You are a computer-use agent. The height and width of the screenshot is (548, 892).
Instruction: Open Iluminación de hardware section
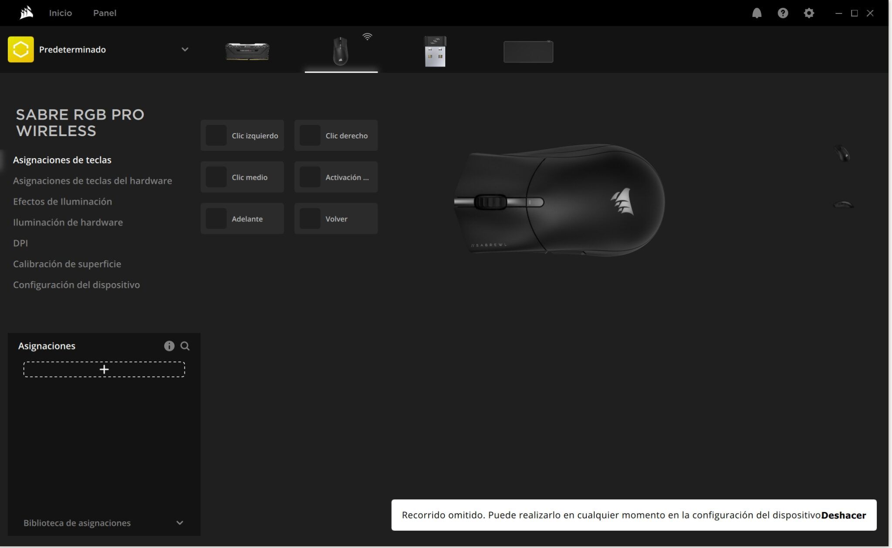click(68, 223)
